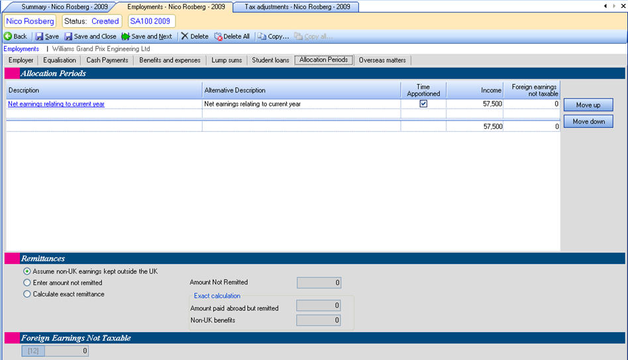Click Williams Grand Prix Engineering Ltd breadcrumb
This screenshot has height=360, width=628.
[101, 49]
